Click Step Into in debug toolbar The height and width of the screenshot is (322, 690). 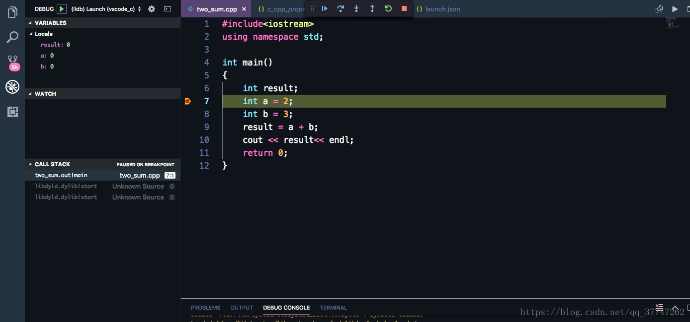356,8
